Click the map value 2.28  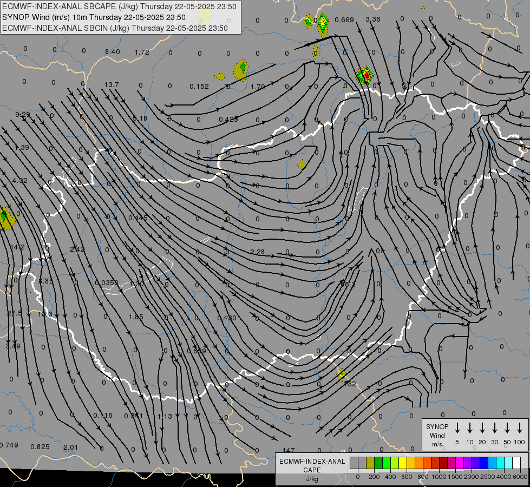pos(258,252)
